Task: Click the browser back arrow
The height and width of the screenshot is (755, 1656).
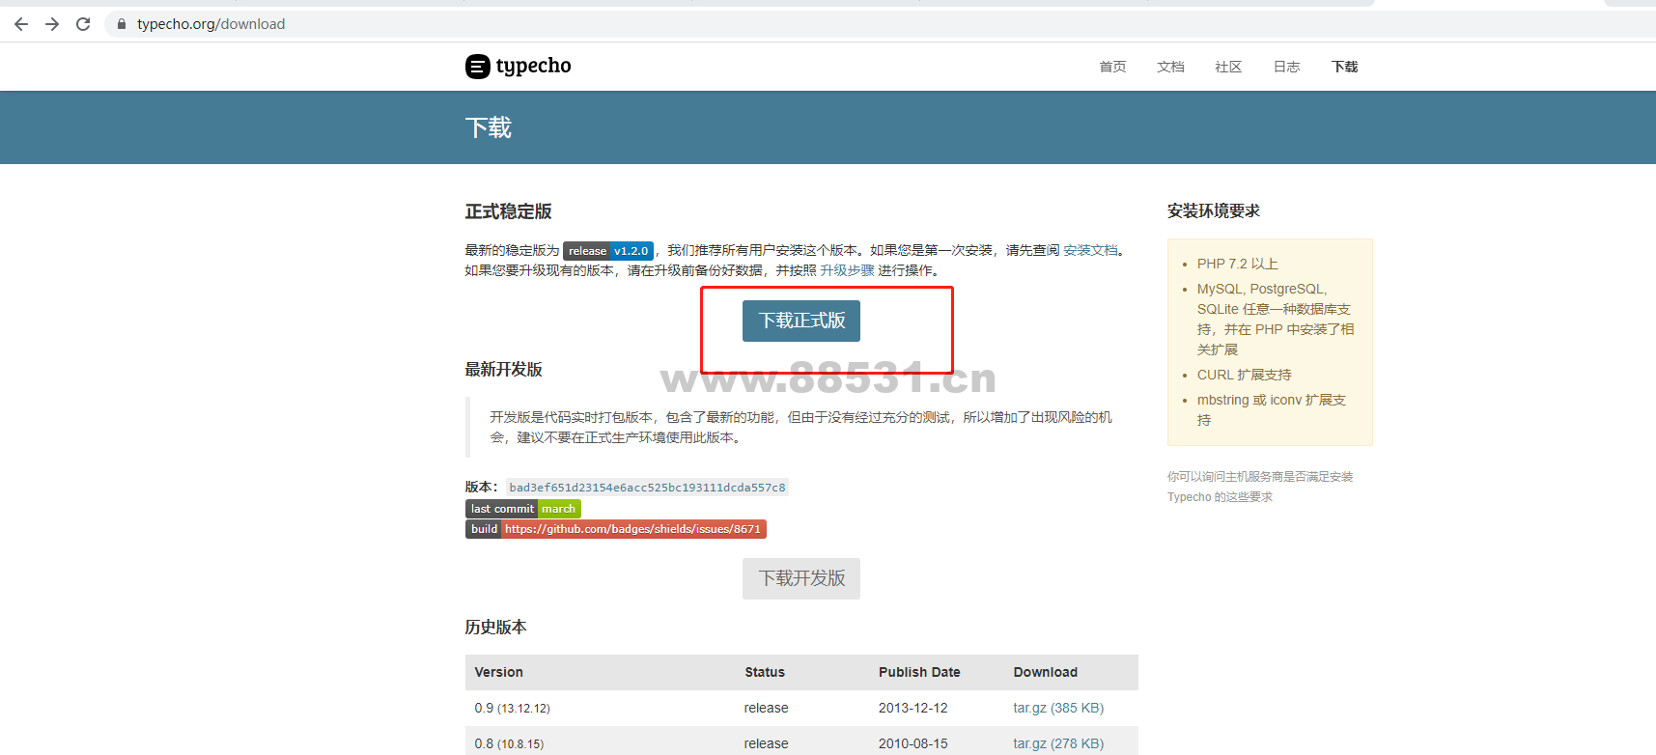Action: coord(21,24)
